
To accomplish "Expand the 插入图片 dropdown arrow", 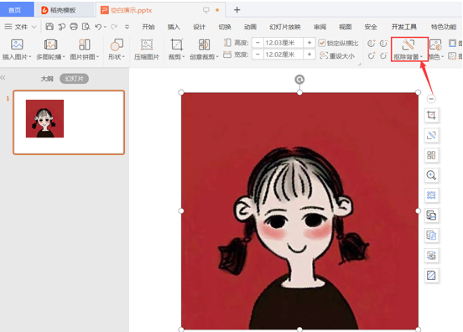I will pos(30,57).
